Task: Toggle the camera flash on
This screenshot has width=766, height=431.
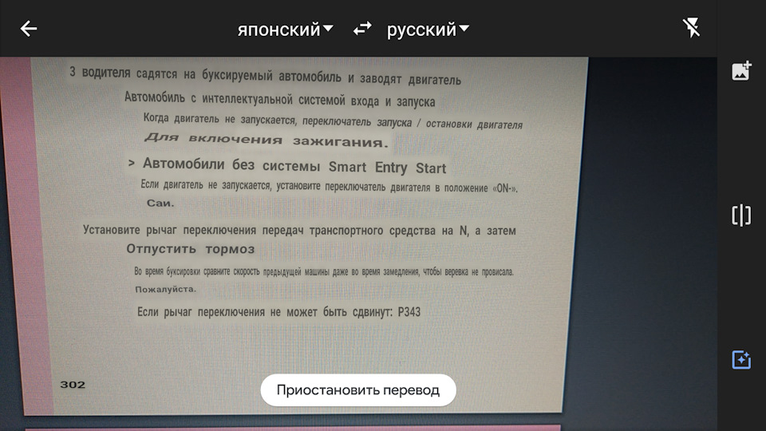Action: click(x=692, y=29)
